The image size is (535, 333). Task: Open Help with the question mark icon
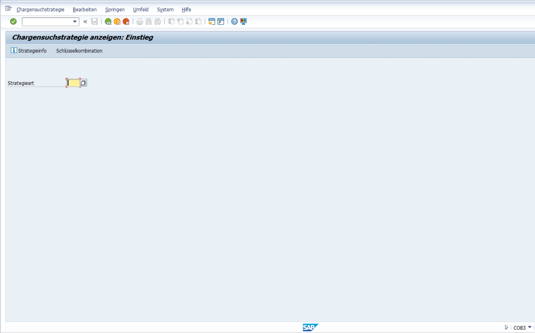[234, 22]
